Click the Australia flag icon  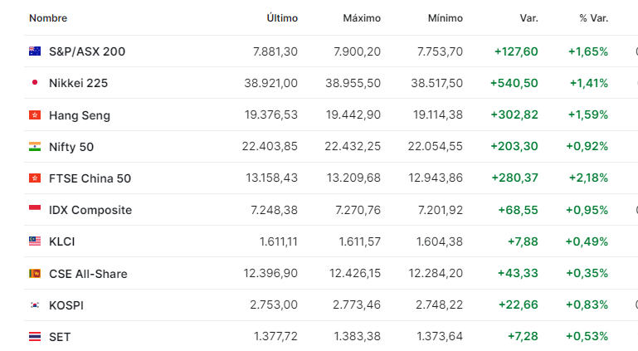click(x=35, y=51)
